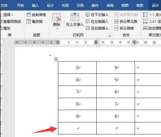This screenshot has width=161, height=137.
Task: Click the second-column cell containing 6
Action: tap(116, 116)
